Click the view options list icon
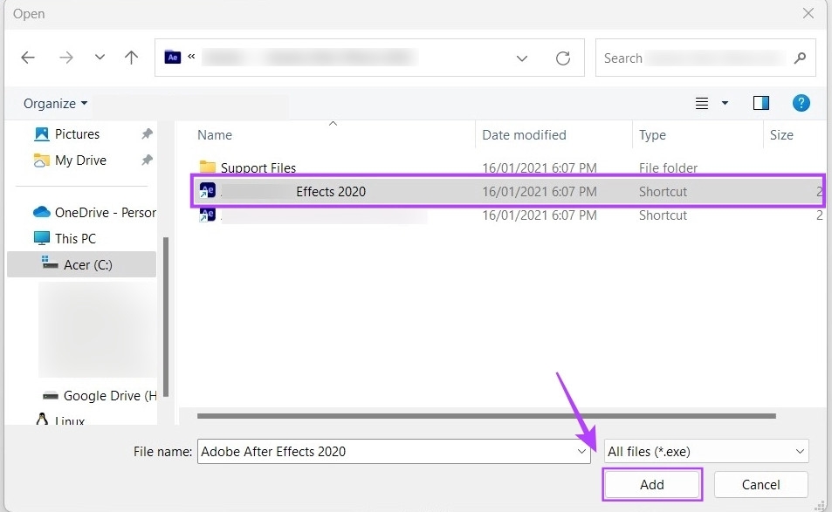Image resolution: width=832 pixels, height=512 pixels. [x=702, y=103]
